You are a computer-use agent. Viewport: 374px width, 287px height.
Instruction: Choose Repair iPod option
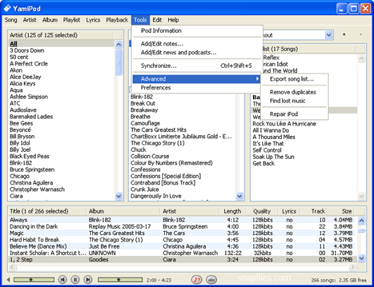click(x=283, y=114)
